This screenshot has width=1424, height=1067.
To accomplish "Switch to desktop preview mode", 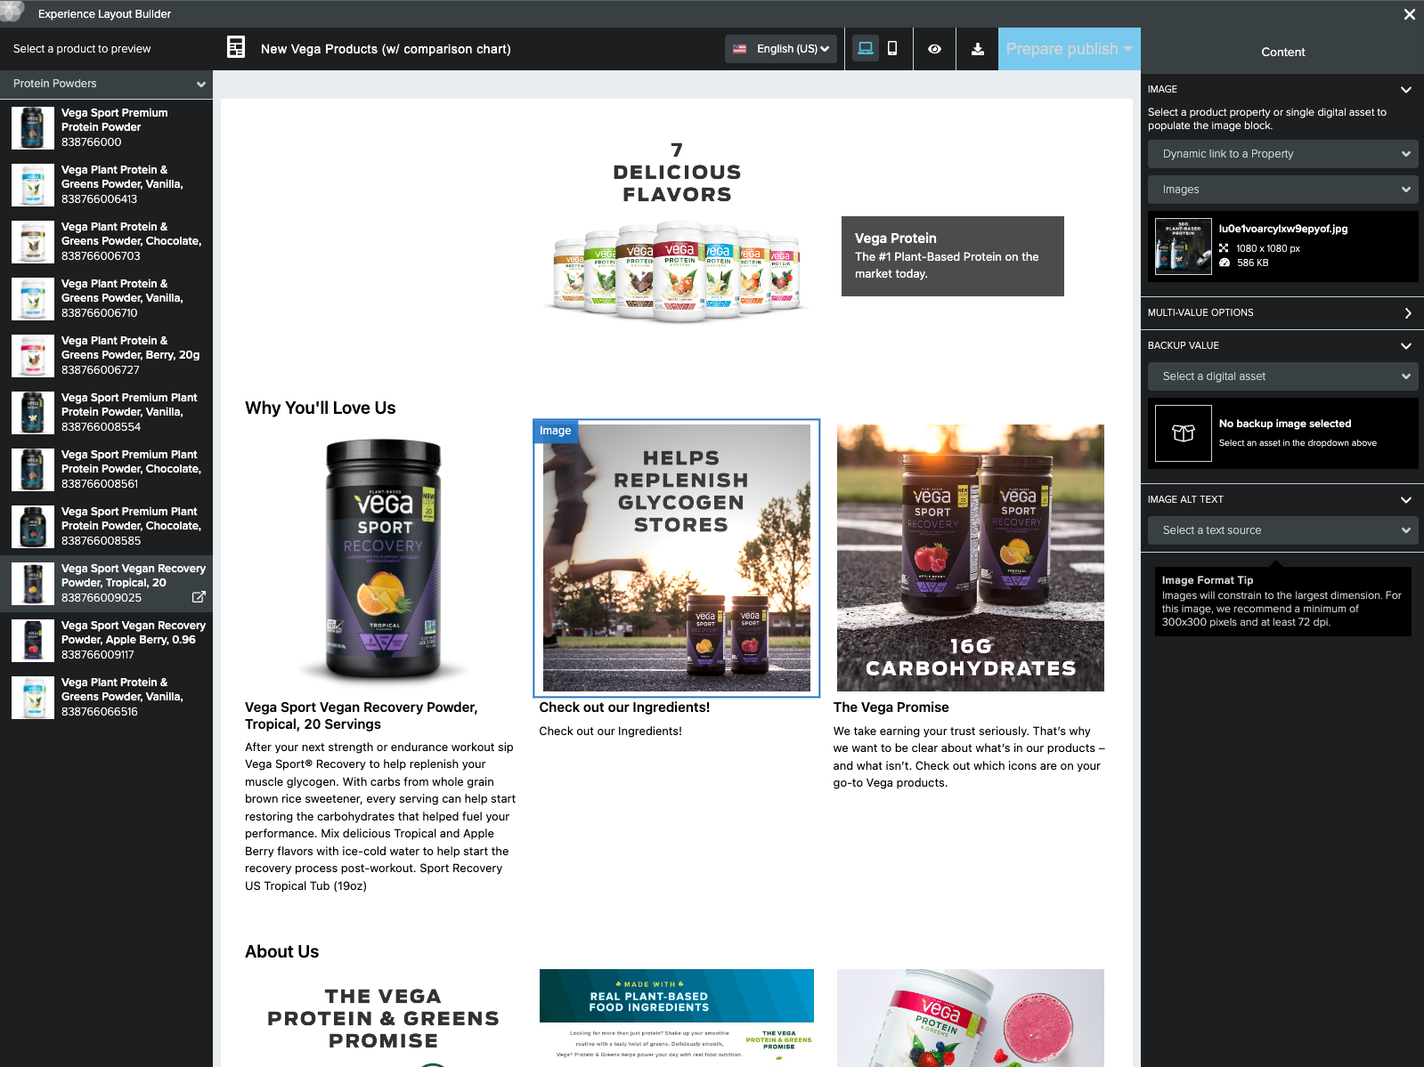I will tap(865, 48).
